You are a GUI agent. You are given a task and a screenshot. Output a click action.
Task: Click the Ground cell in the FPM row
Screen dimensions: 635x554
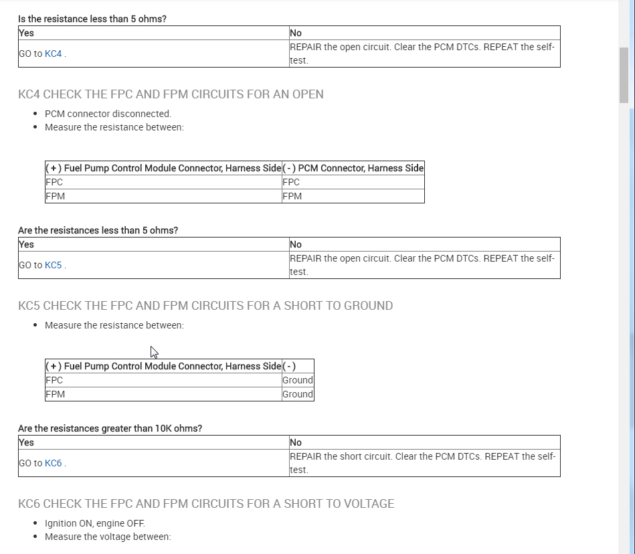point(298,394)
